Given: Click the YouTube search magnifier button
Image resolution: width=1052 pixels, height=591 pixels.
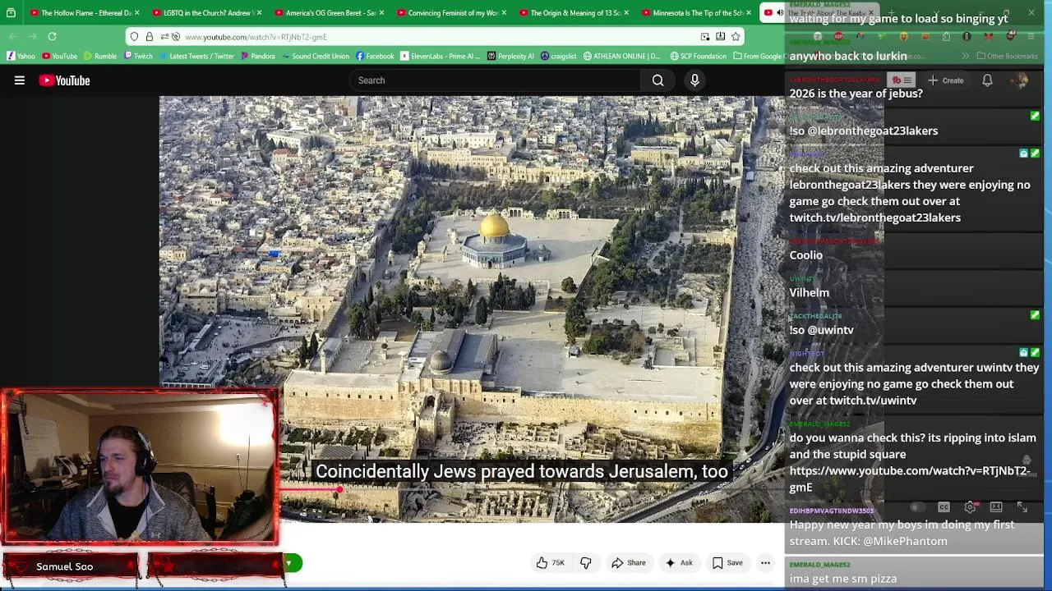Looking at the screenshot, I should tap(657, 80).
